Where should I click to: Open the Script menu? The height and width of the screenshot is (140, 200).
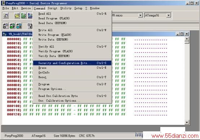52,8
